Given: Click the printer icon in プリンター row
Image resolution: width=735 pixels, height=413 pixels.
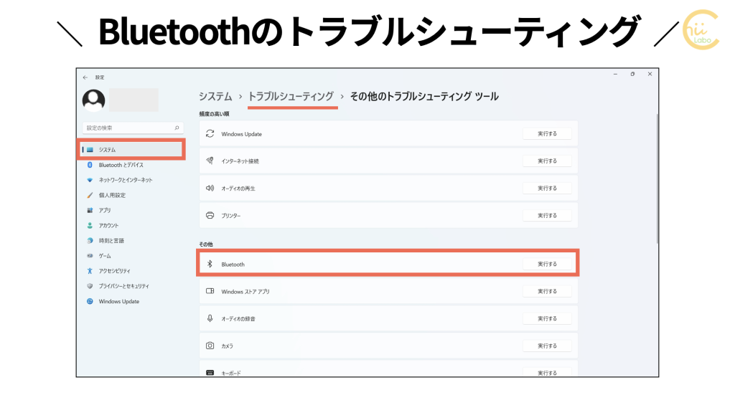Looking at the screenshot, I should pyautogui.click(x=210, y=215).
